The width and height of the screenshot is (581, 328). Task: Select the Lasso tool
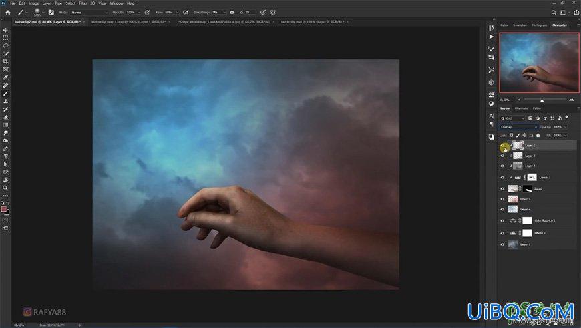tap(5, 46)
